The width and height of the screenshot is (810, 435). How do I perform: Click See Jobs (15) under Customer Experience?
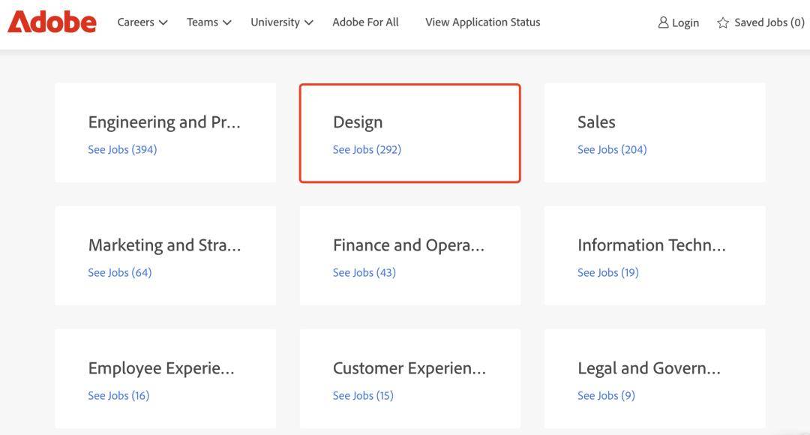pos(363,395)
